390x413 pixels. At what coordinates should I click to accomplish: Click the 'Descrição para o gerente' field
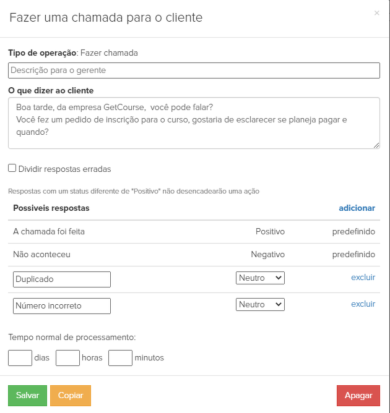point(194,70)
